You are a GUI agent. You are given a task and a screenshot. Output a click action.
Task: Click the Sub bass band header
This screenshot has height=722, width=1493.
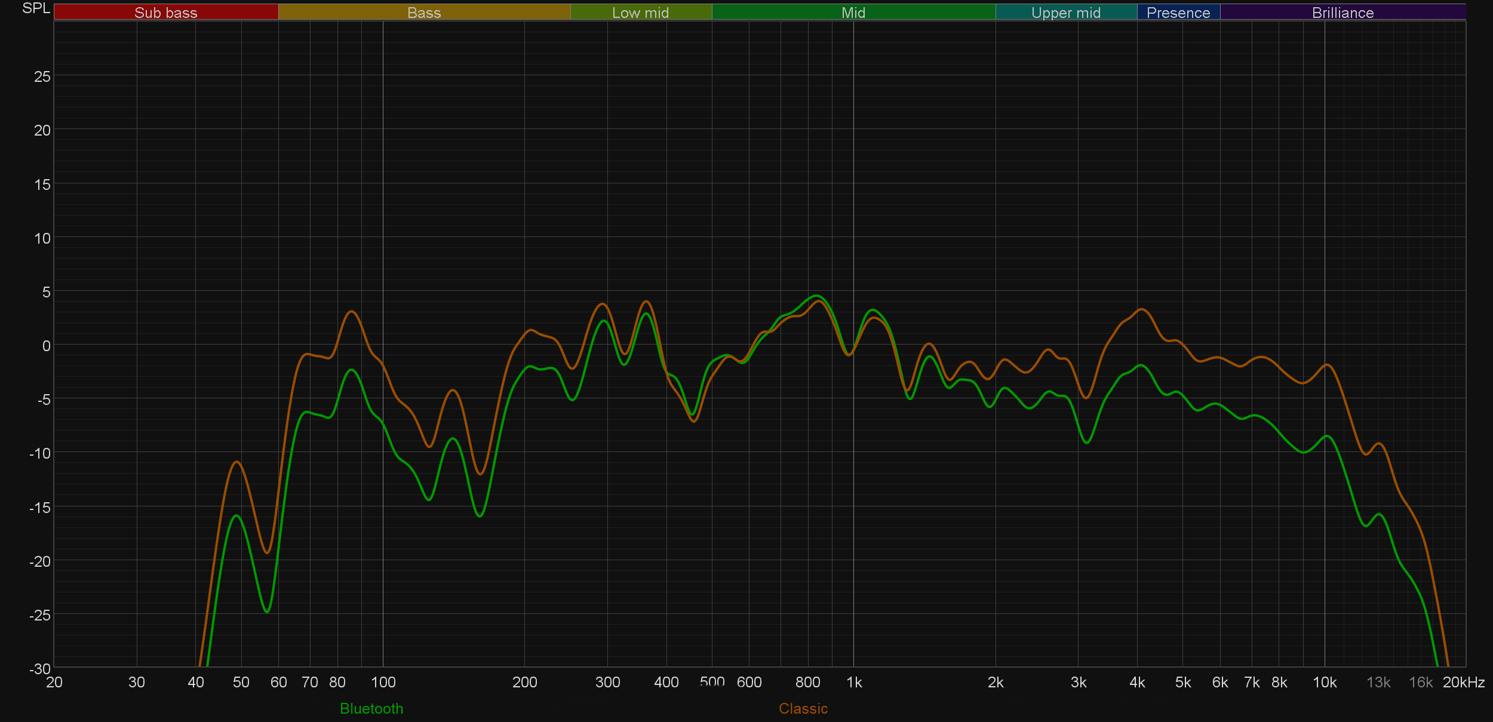pos(166,13)
